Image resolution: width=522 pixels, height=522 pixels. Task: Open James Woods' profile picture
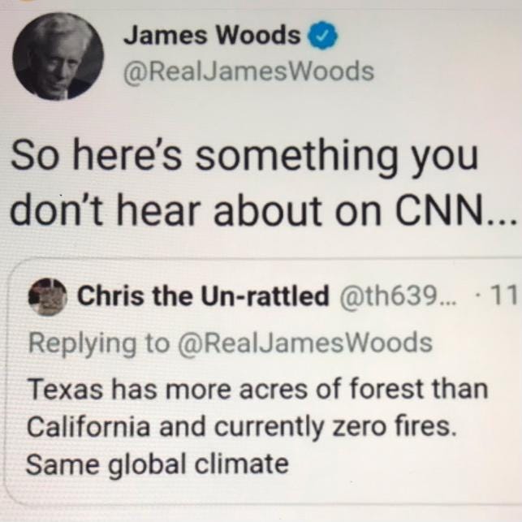pos(58,56)
